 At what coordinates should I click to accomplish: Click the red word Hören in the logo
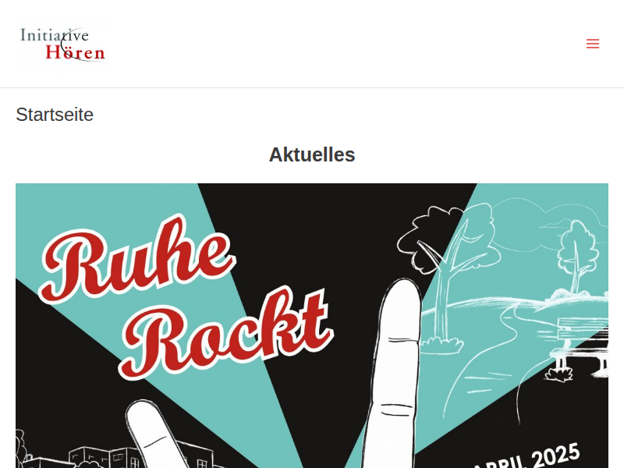75,52
